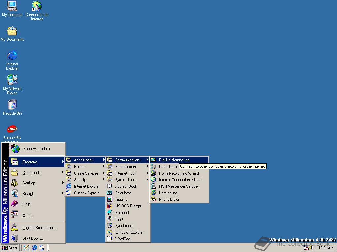Click Outlook Express quick launch icon

[42, 248]
